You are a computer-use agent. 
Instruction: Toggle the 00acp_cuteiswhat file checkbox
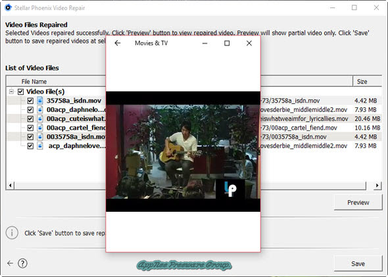pos(30,119)
